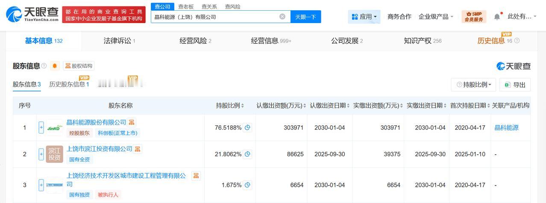Expand row 3 shareholder with the plus button

(41, 185)
